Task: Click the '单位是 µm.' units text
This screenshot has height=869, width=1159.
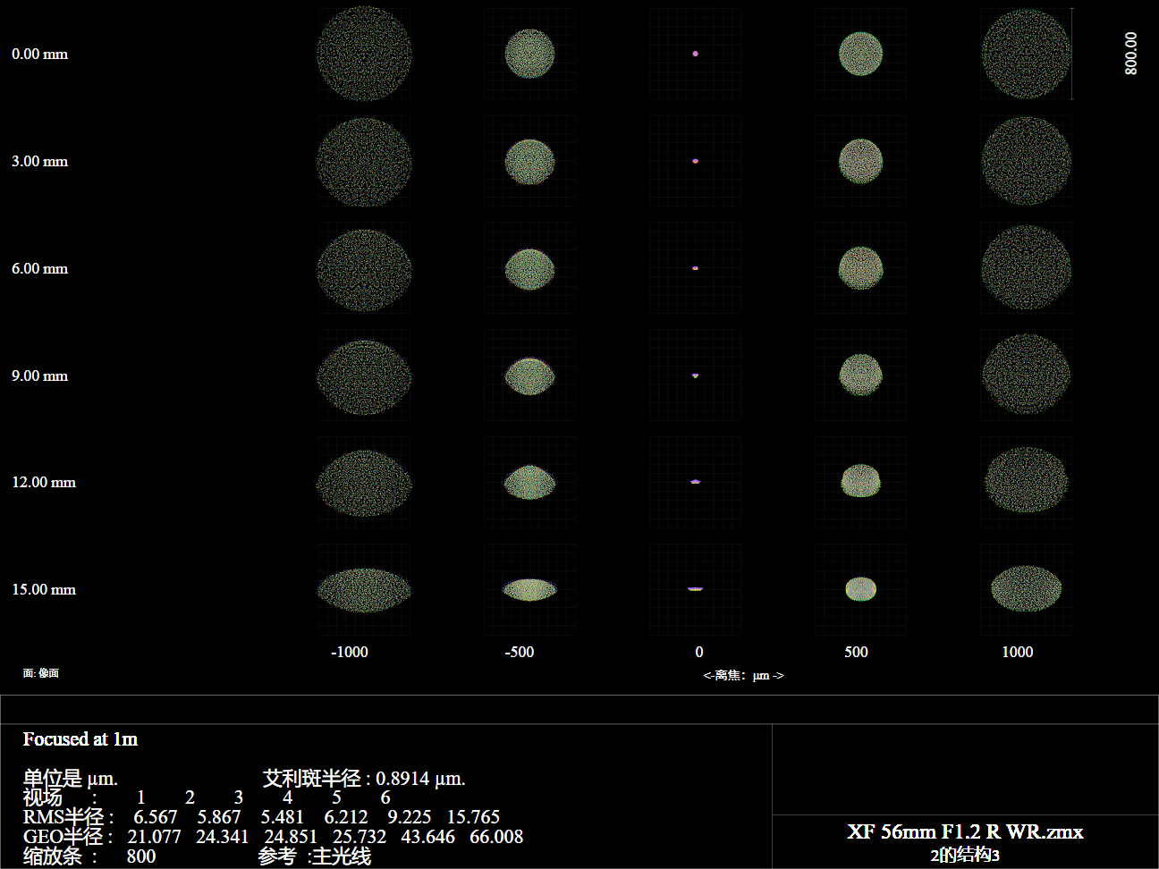Action: point(71,778)
